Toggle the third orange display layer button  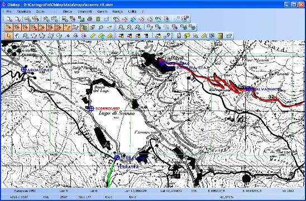(26, 27)
